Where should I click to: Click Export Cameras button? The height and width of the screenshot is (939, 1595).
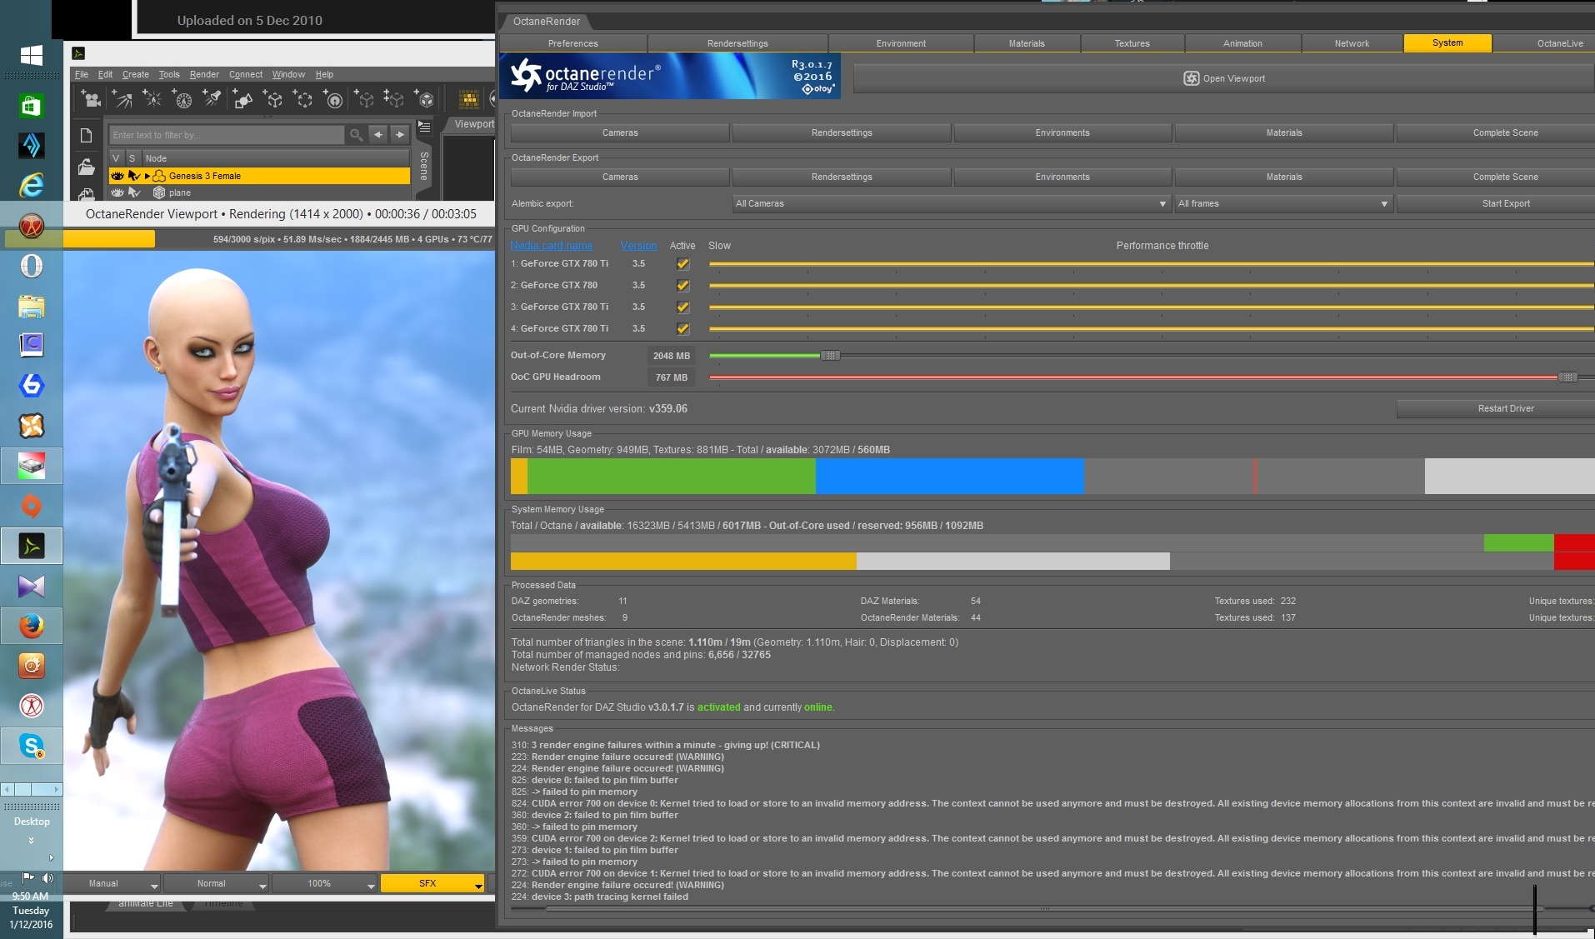point(620,177)
